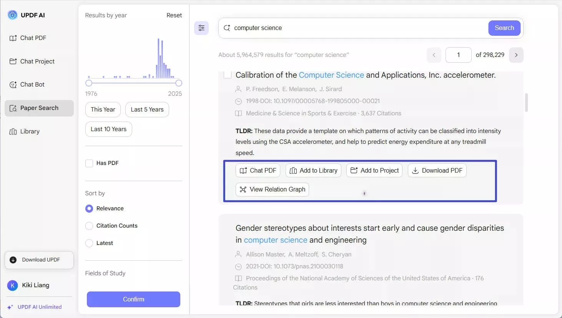The image size is (562, 318).
Task: Open Chat Project in the sidebar
Action: pos(37,62)
